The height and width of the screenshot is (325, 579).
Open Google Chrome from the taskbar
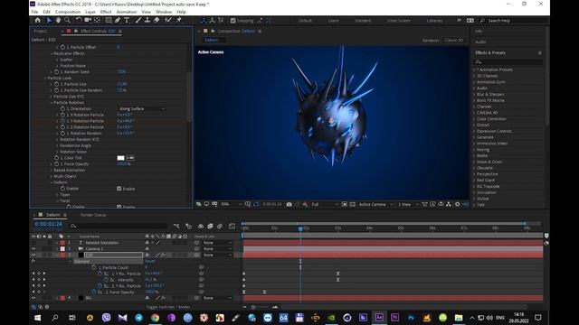pos(155,317)
